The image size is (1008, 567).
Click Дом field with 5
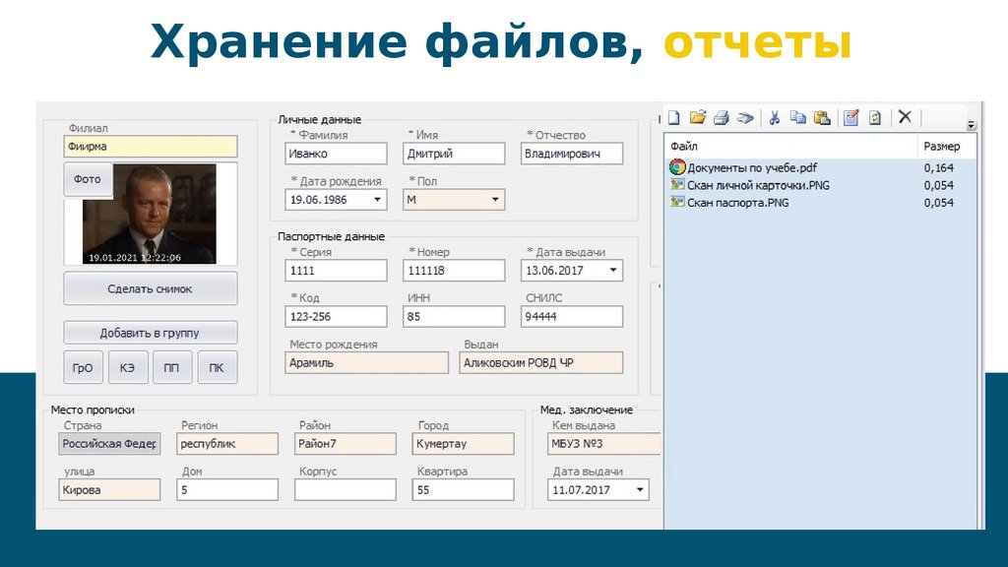227,490
